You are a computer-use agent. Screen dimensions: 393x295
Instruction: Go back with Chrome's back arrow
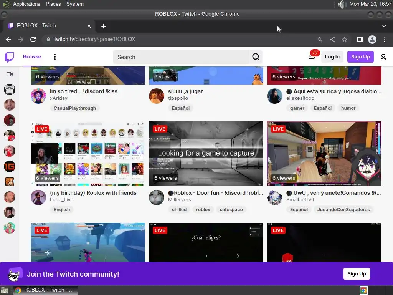tap(8, 40)
